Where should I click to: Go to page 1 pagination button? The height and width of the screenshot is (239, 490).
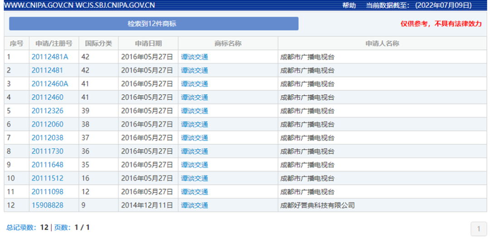pyautogui.click(x=478, y=229)
